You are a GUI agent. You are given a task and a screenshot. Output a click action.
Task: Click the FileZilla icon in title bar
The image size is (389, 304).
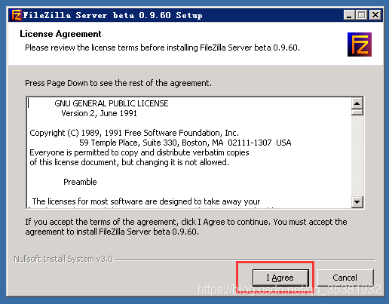coord(17,15)
